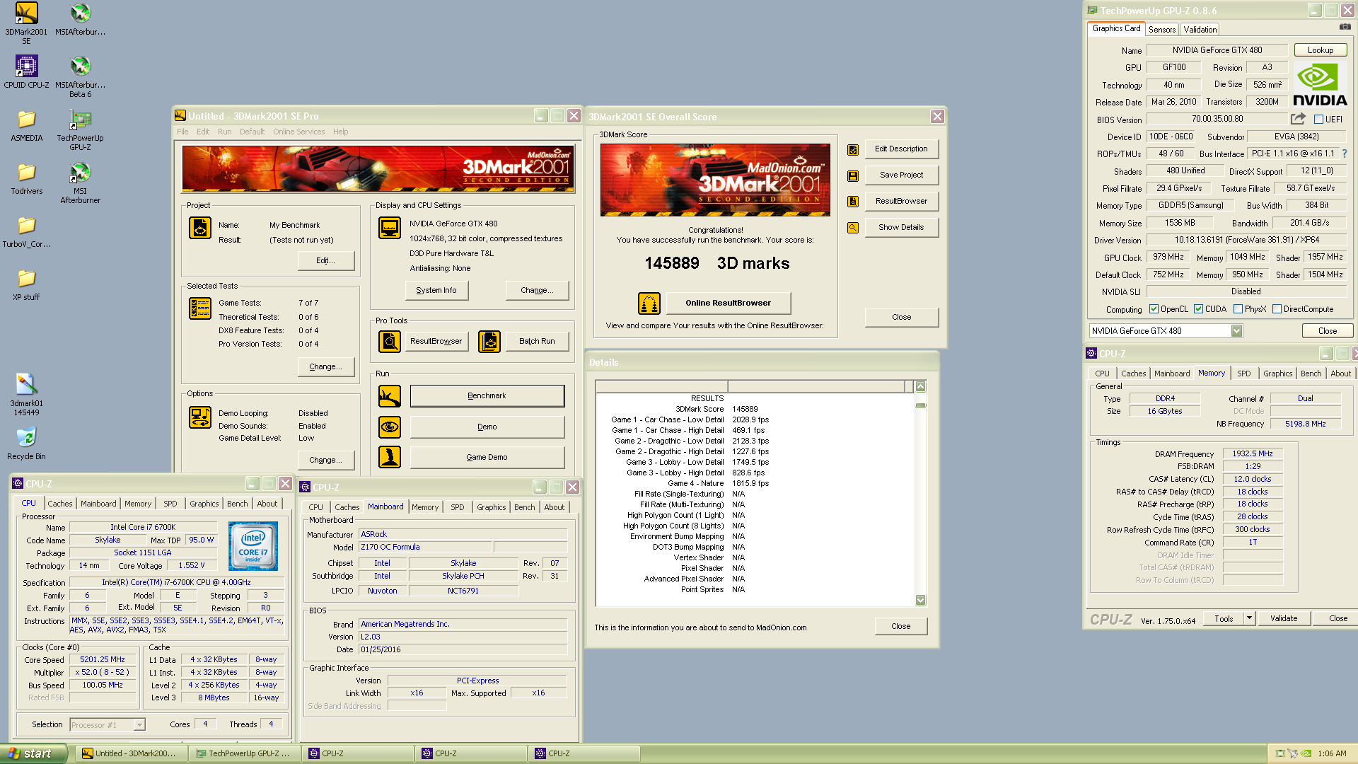
Task: Open the Bench tab in CPU-Z mainboard window
Action: (524, 507)
